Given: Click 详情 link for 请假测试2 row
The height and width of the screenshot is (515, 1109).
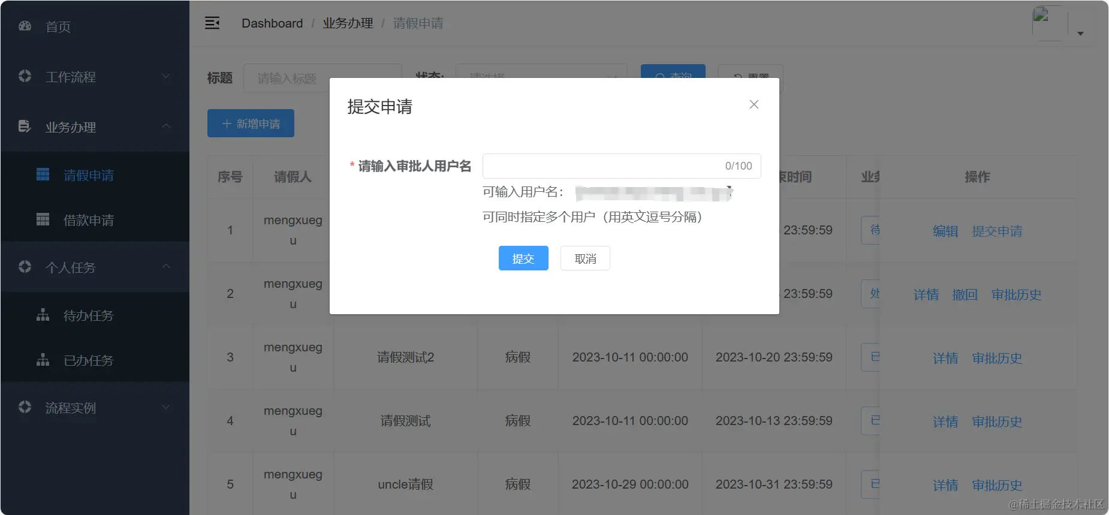Looking at the screenshot, I should coord(945,358).
